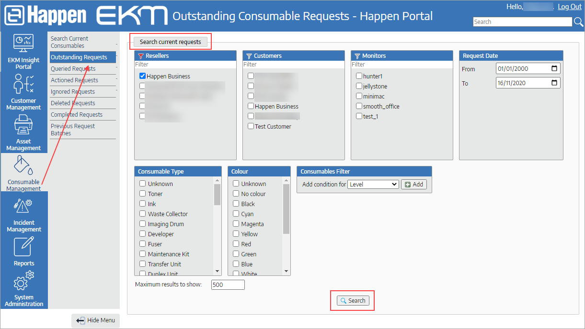Click the Search current requests button
The width and height of the screenshot is (585, 329).
click(x=171, y=42)
